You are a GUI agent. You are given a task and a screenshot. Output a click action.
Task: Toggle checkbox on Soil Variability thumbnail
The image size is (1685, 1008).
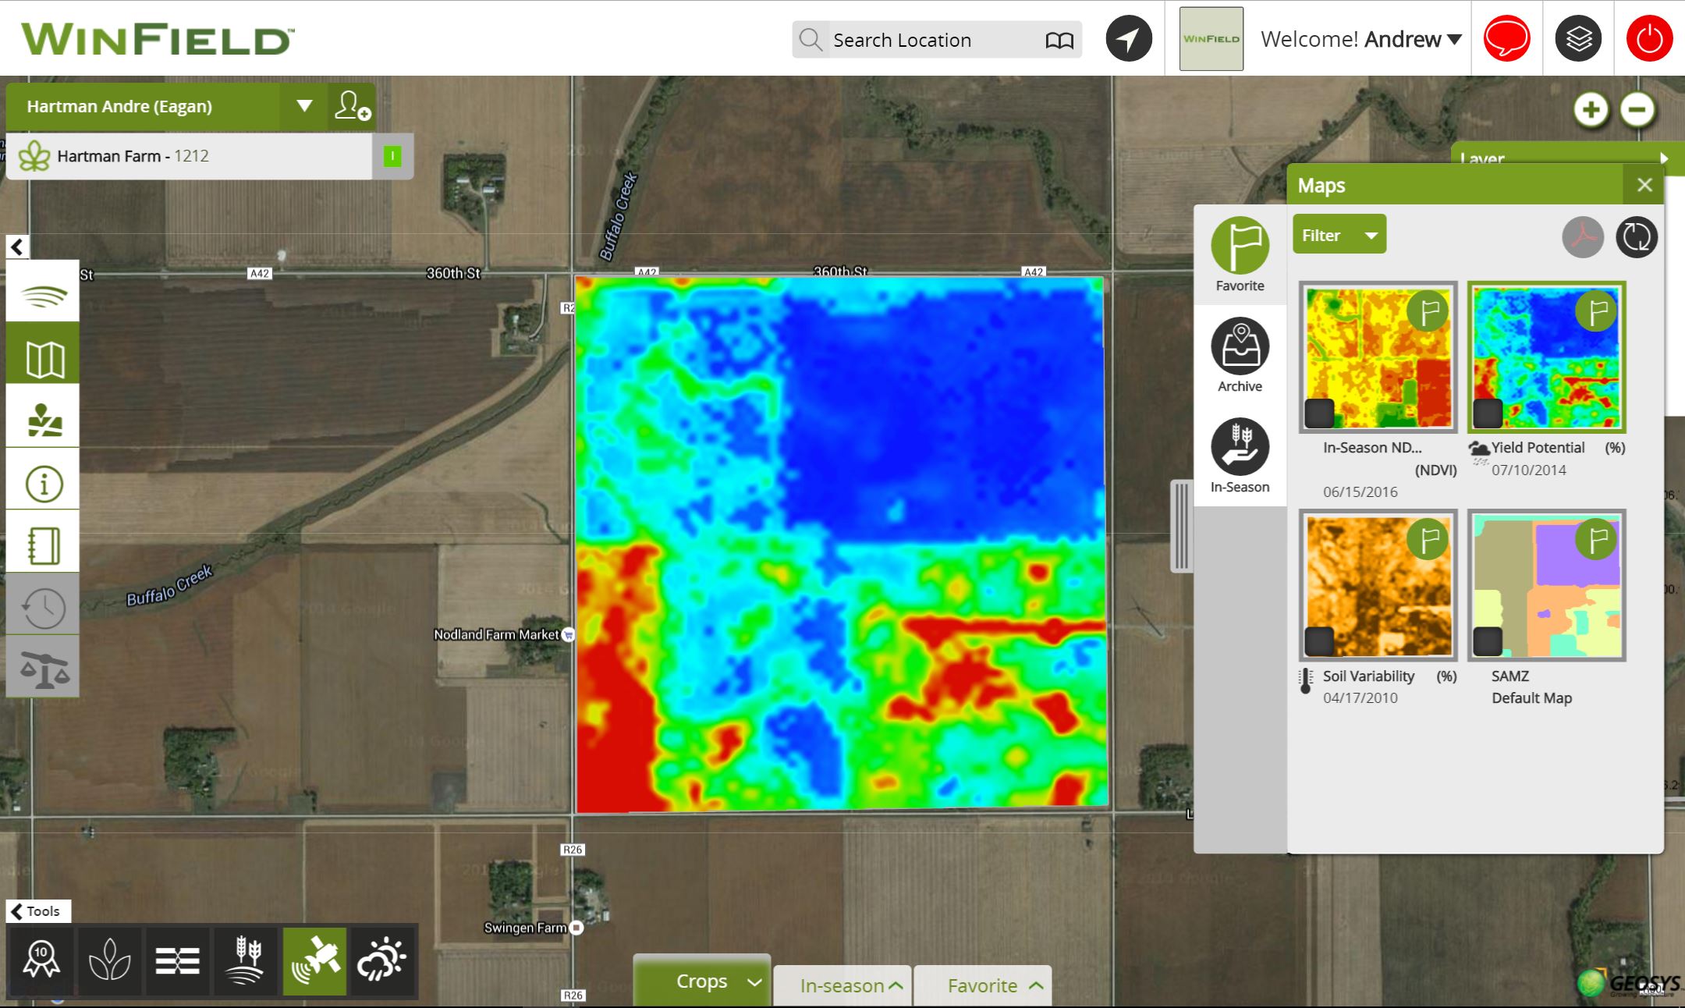pos(1320,641)
